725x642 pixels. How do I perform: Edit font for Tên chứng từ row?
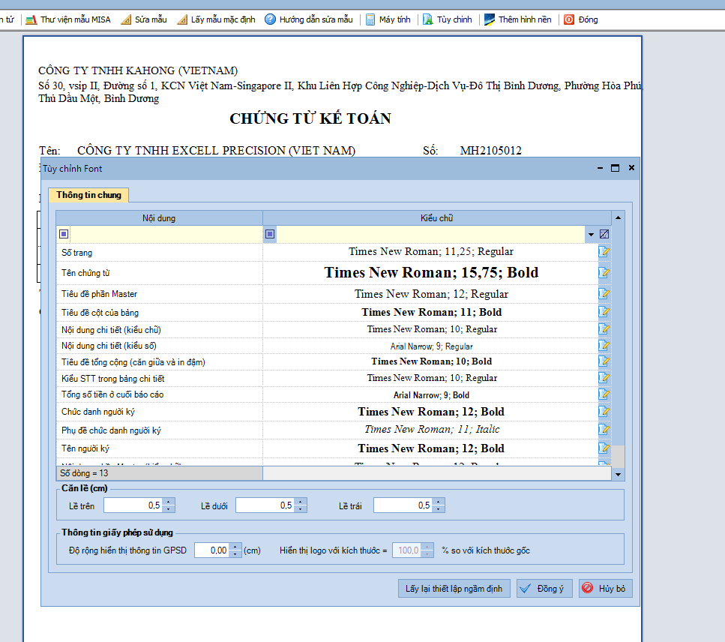[x=604, y=273]
